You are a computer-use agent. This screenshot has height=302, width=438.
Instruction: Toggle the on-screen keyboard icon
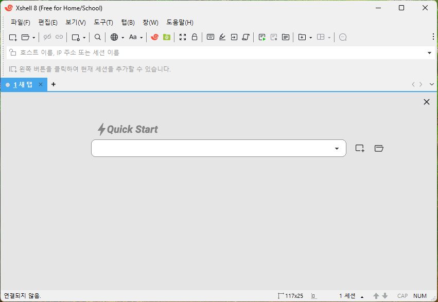pyautogui.click(x=211, y=37)
